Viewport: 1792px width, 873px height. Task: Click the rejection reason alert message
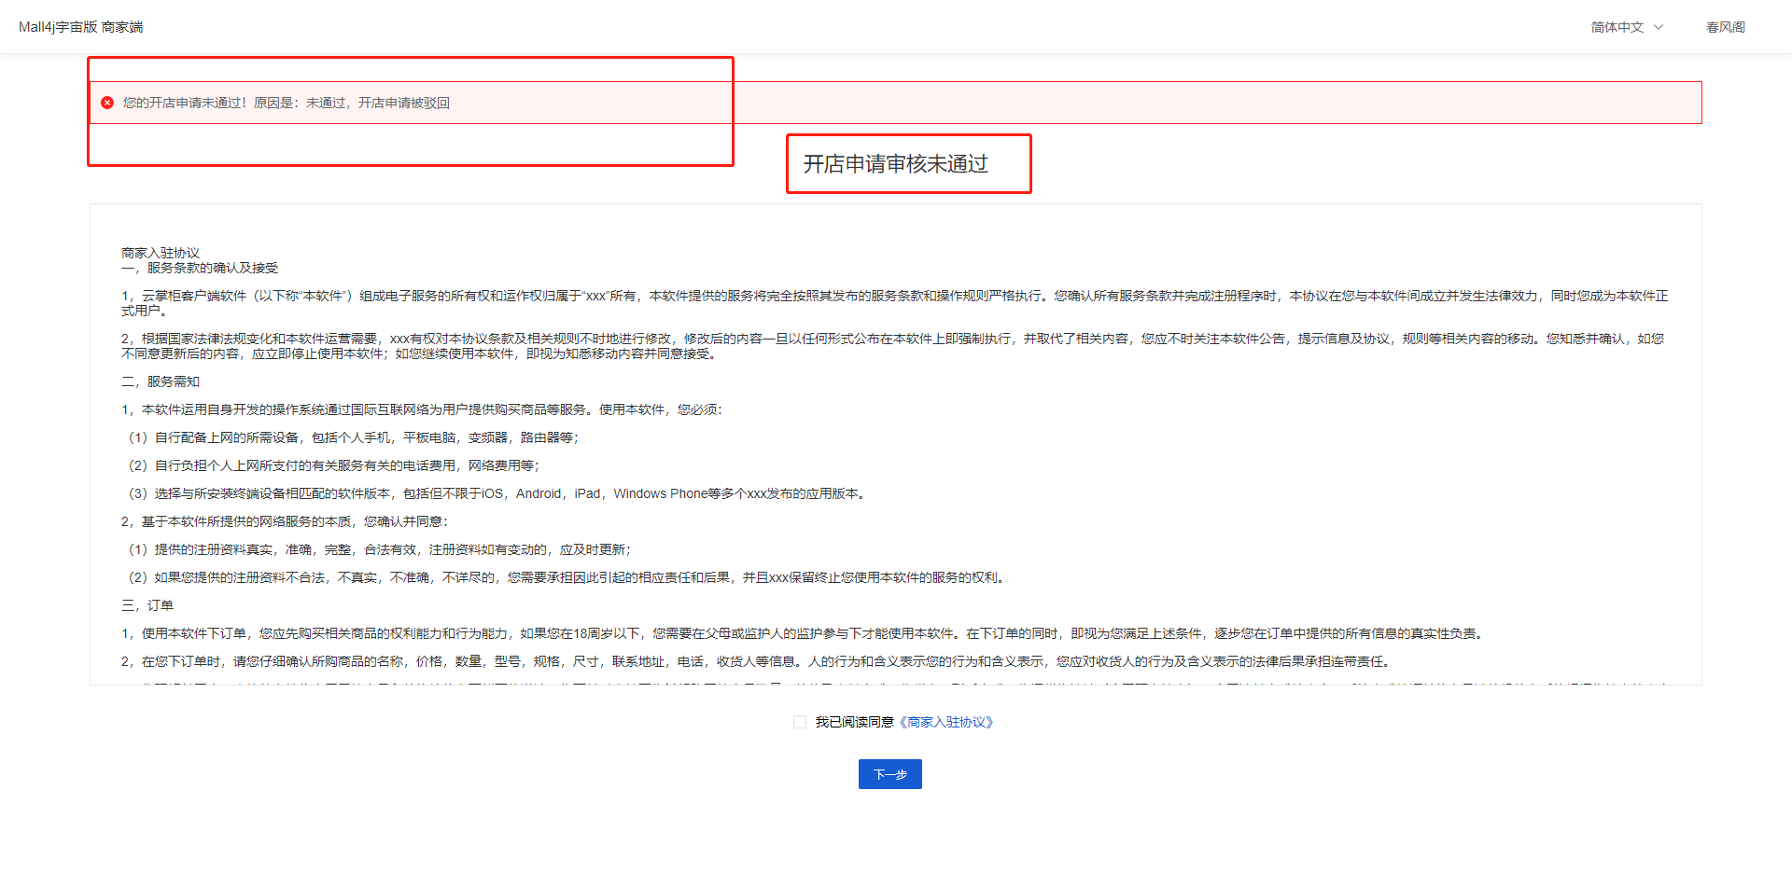(x=287, y=103)
